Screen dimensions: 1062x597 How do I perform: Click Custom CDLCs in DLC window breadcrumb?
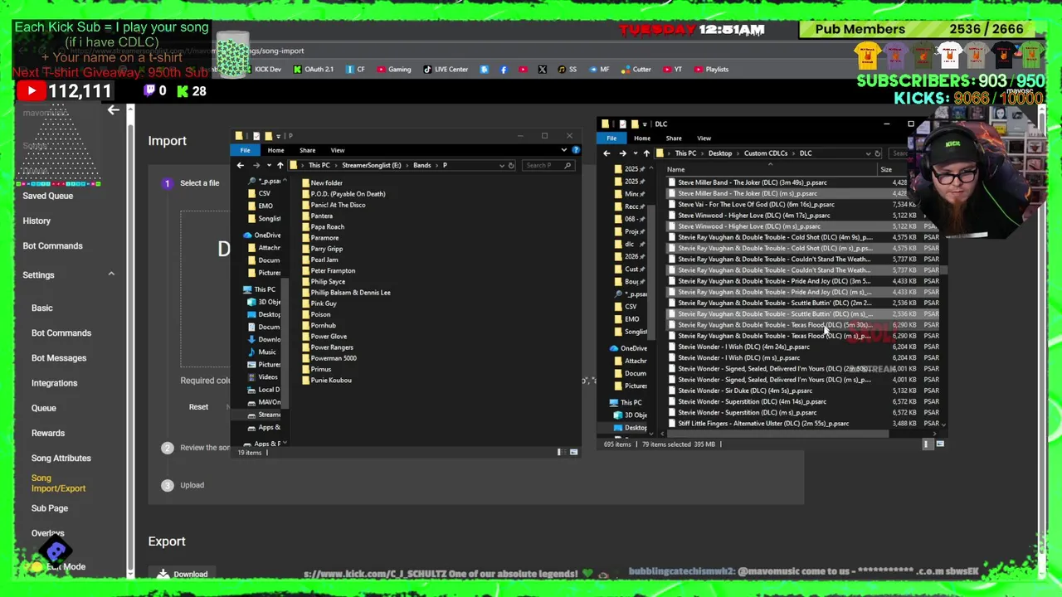click(765, 153)
